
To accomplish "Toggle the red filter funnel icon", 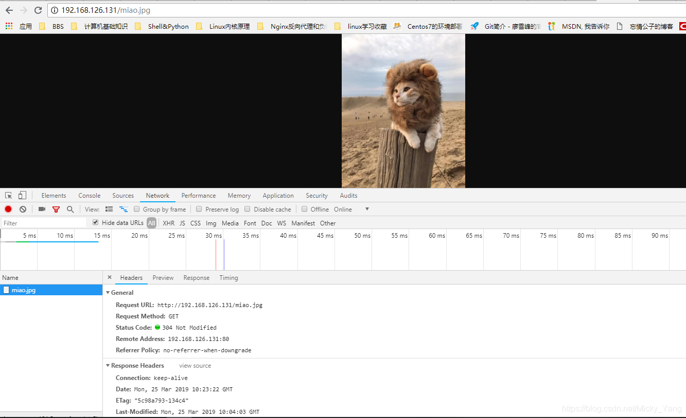I will (56, 210).
